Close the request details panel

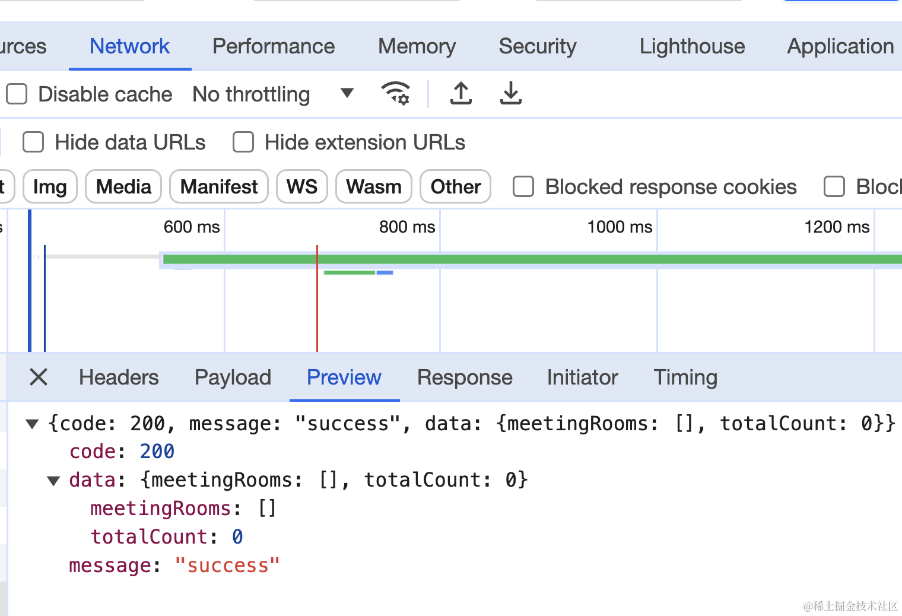click(x=39, y=377)
